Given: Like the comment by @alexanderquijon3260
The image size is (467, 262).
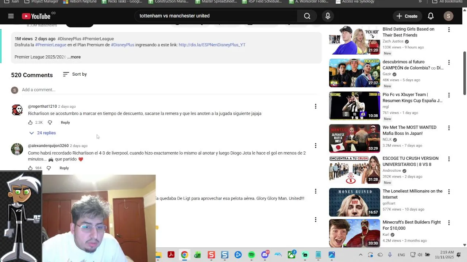Looking at the screenshot, I should click(30, 168).
